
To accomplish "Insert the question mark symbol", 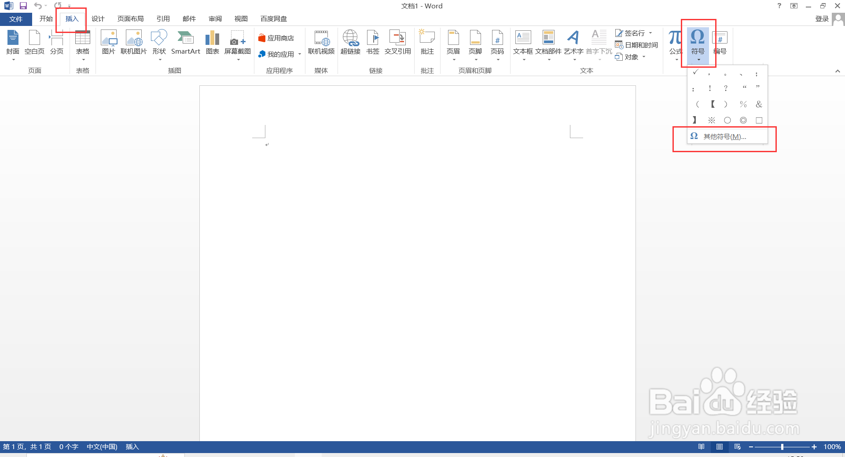I will point(726,88).
